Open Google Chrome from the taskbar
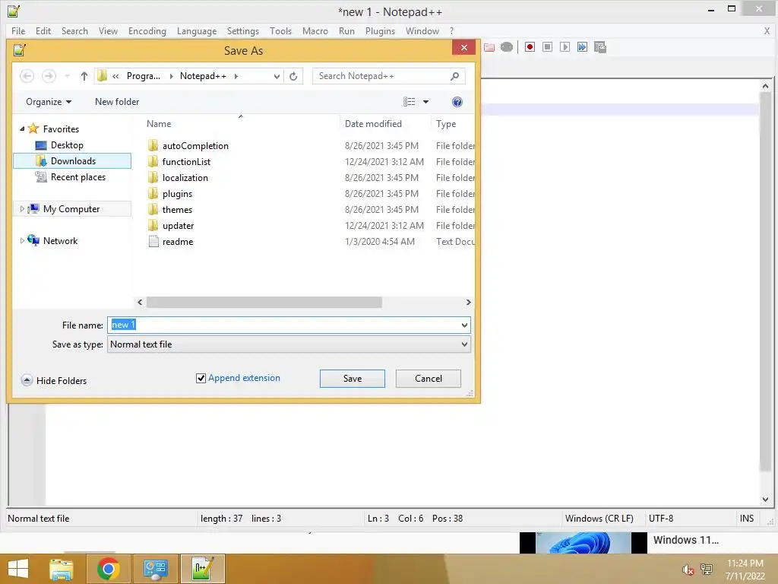Screen dimensions: 778x584 tap(108, 569)
